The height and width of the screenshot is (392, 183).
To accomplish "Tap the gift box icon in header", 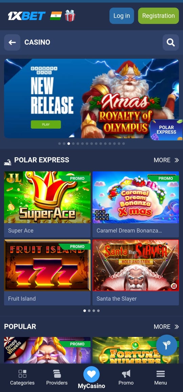I will click(70, 16).
